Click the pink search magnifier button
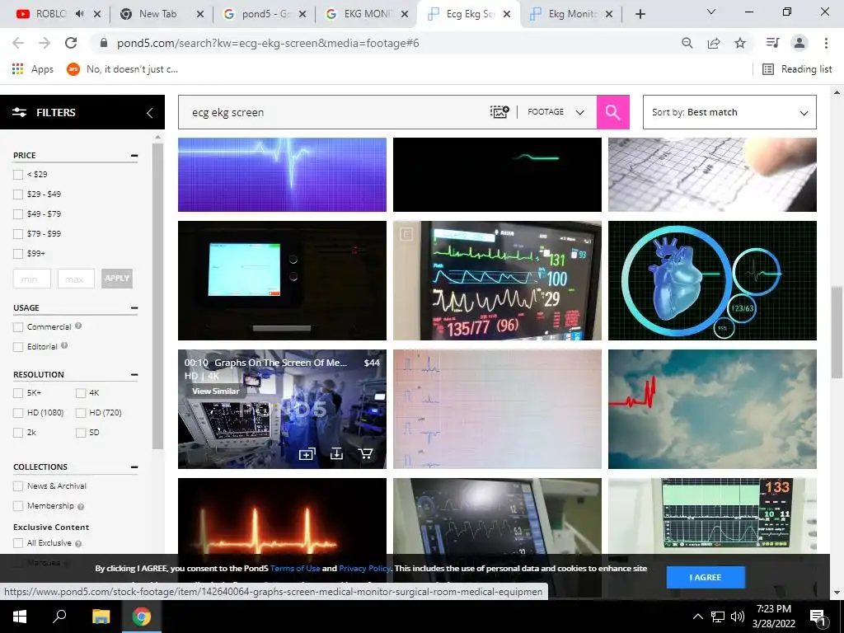 click(612, 112)
